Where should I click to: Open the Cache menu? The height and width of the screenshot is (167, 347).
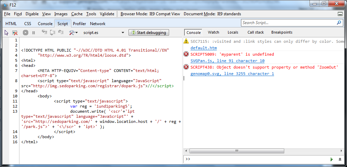[x=77, y=14]
